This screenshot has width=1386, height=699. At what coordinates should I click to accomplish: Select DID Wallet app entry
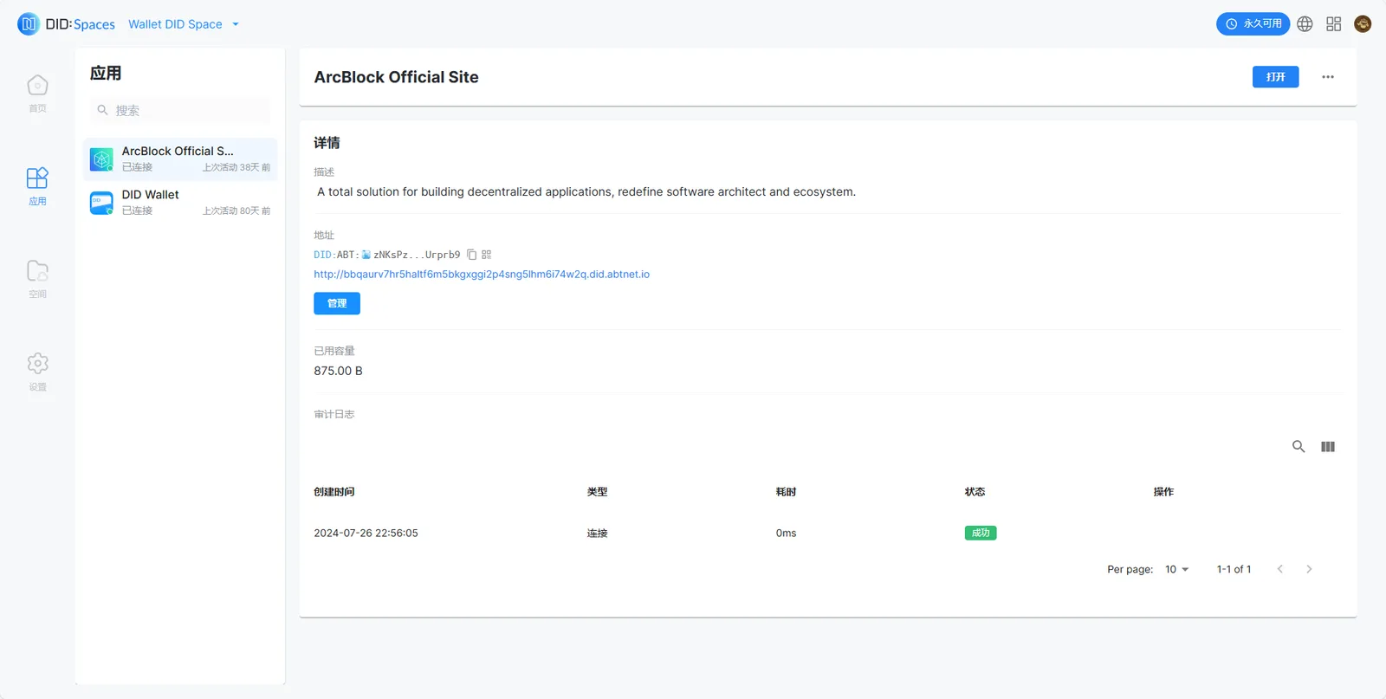(180, 203)
